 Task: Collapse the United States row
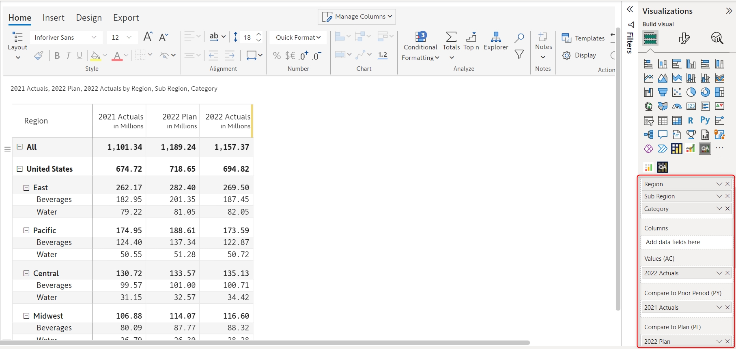(x=19, y=169)
